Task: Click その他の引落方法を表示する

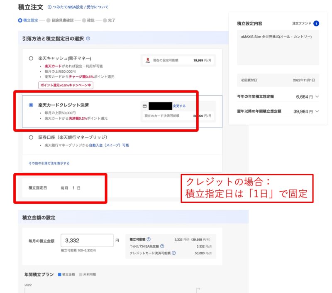Action: (x=49, y=163)
